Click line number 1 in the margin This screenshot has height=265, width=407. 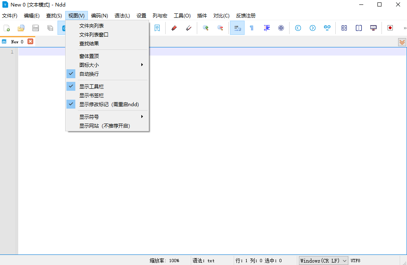(x=12, y=52)
